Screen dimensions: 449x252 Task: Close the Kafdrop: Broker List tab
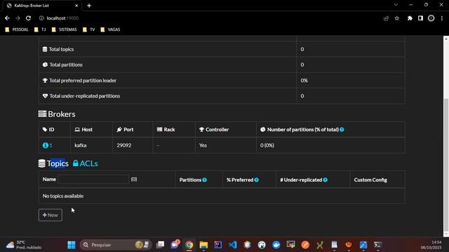click(x=76, y=6)
